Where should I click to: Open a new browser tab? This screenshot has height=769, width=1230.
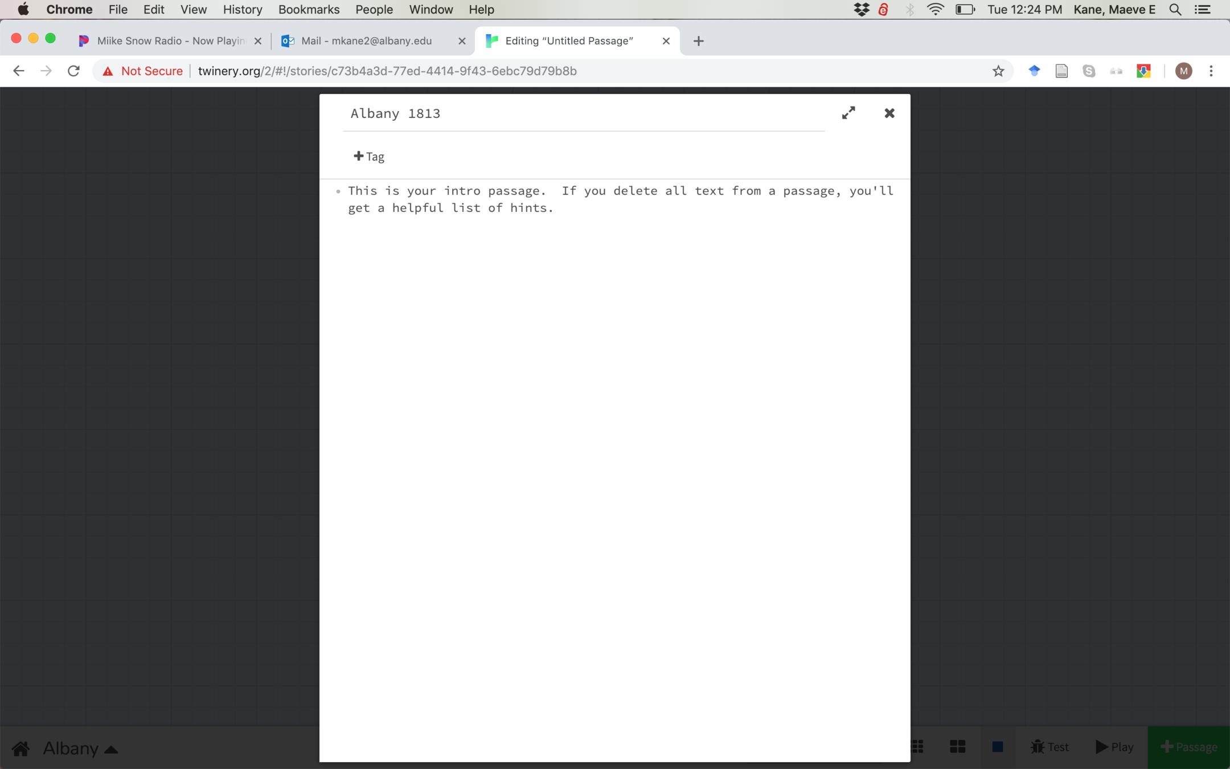(x=698, y=41)
